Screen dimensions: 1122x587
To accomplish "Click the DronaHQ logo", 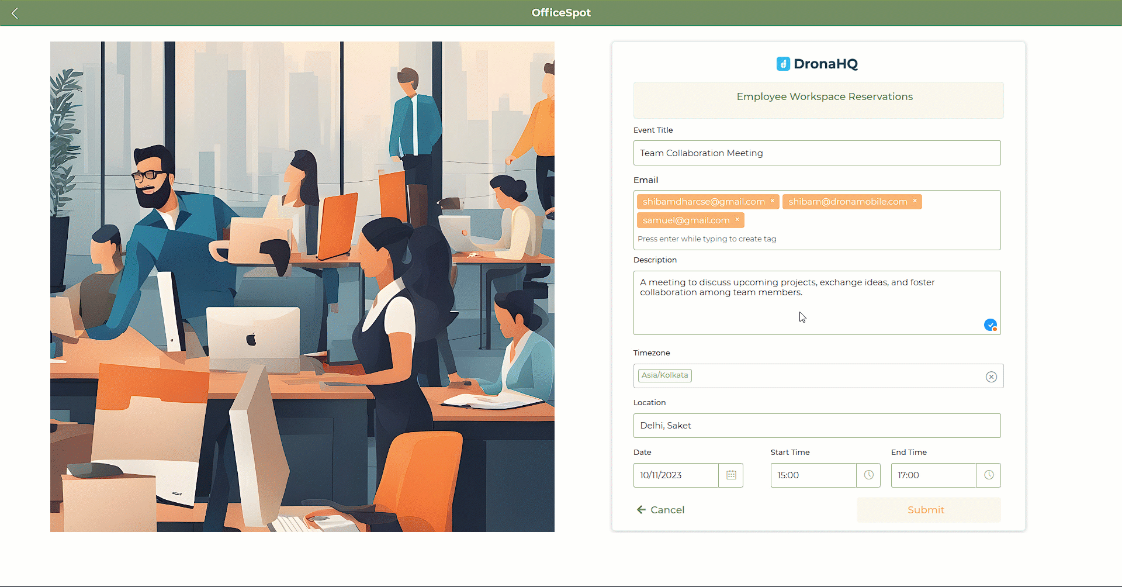I will pyautogui.click(x=817, y=64).
